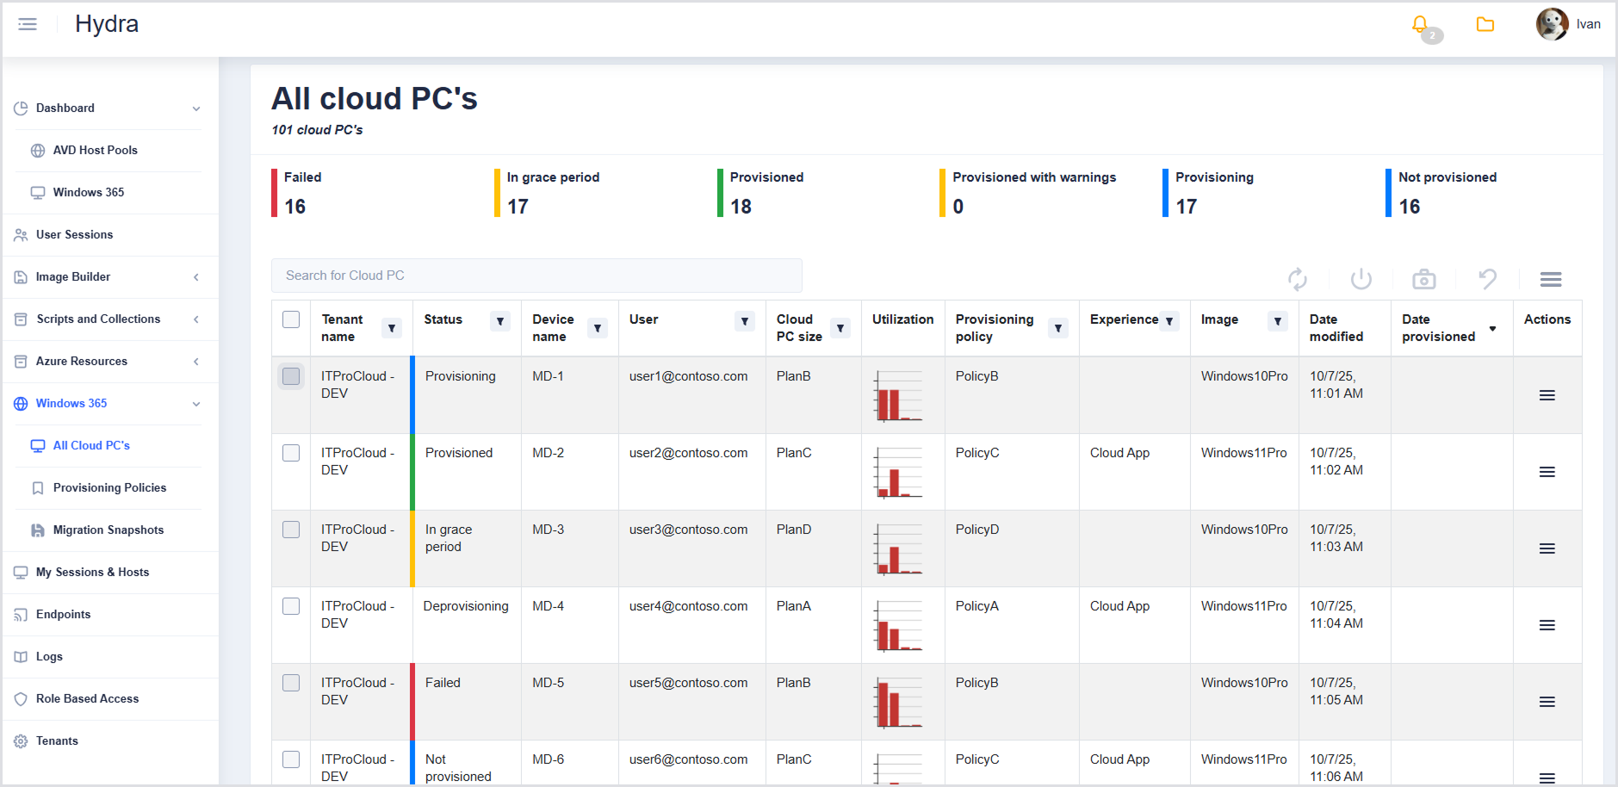Click the camera snapshot icon
This screenshot has width=1618, height=787.
click(1424, 279)
